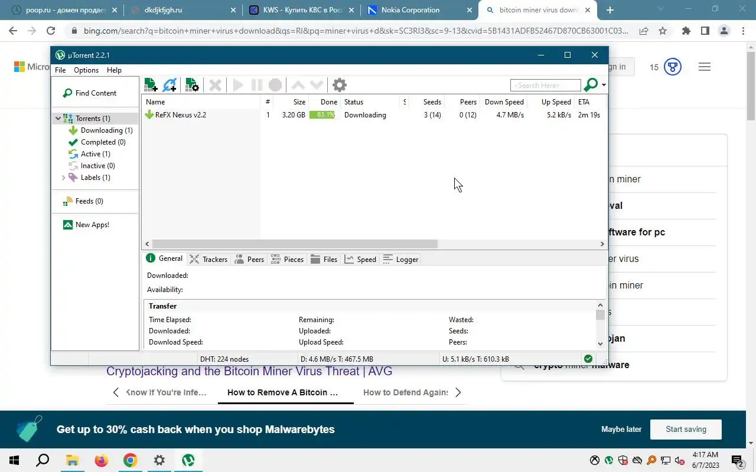The width and height of the screenshot is (756, 472).
Task: Select the Inactive (0) category
Action: pyautogui.click(x=92, y=165)
